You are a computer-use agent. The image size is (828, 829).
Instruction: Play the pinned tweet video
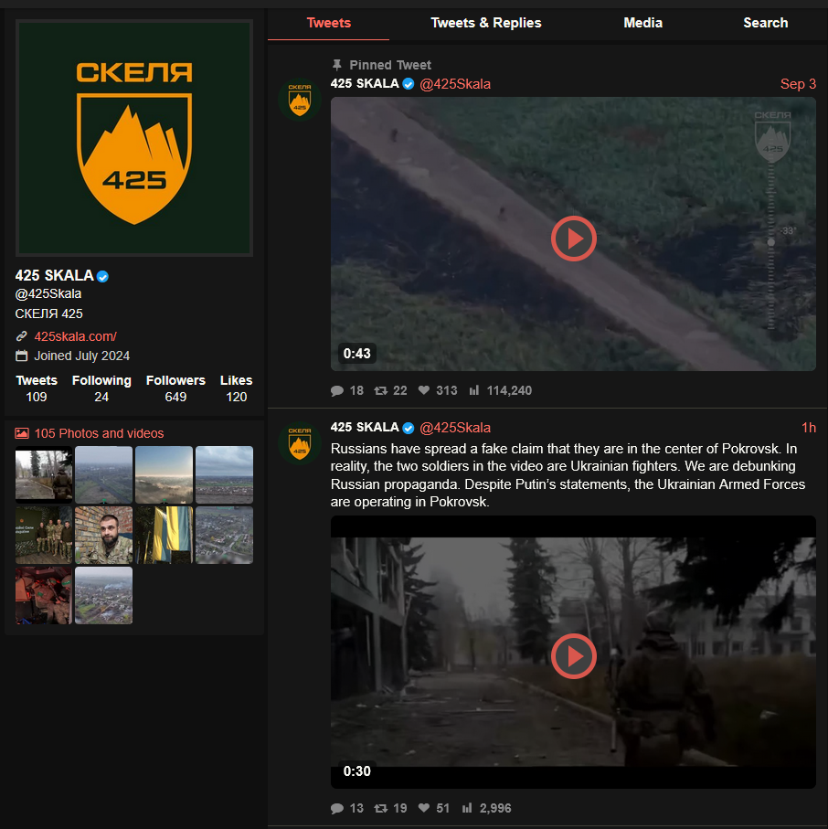573,239
